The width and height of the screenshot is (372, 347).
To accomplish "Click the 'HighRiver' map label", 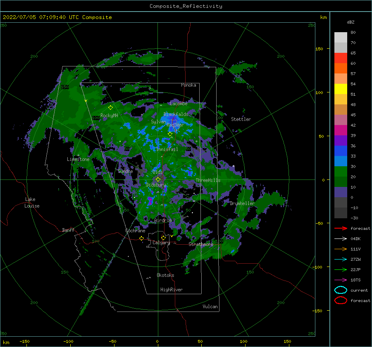I will click(x=172, y=290).
